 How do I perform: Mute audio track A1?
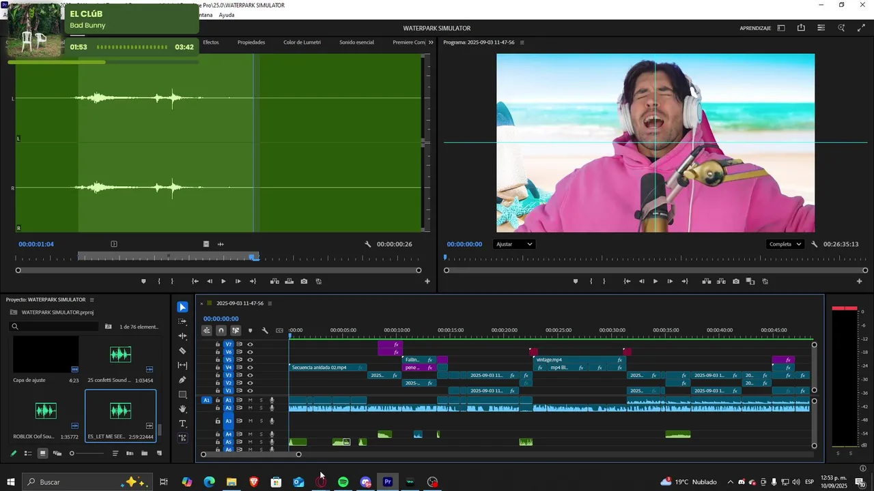(250, 400)
